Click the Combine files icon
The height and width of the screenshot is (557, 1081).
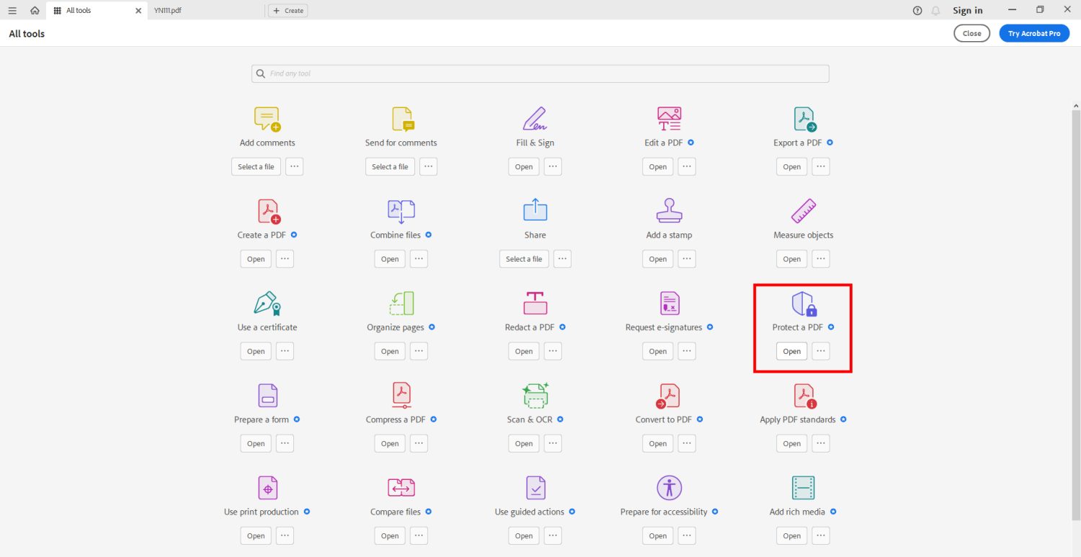401,211
